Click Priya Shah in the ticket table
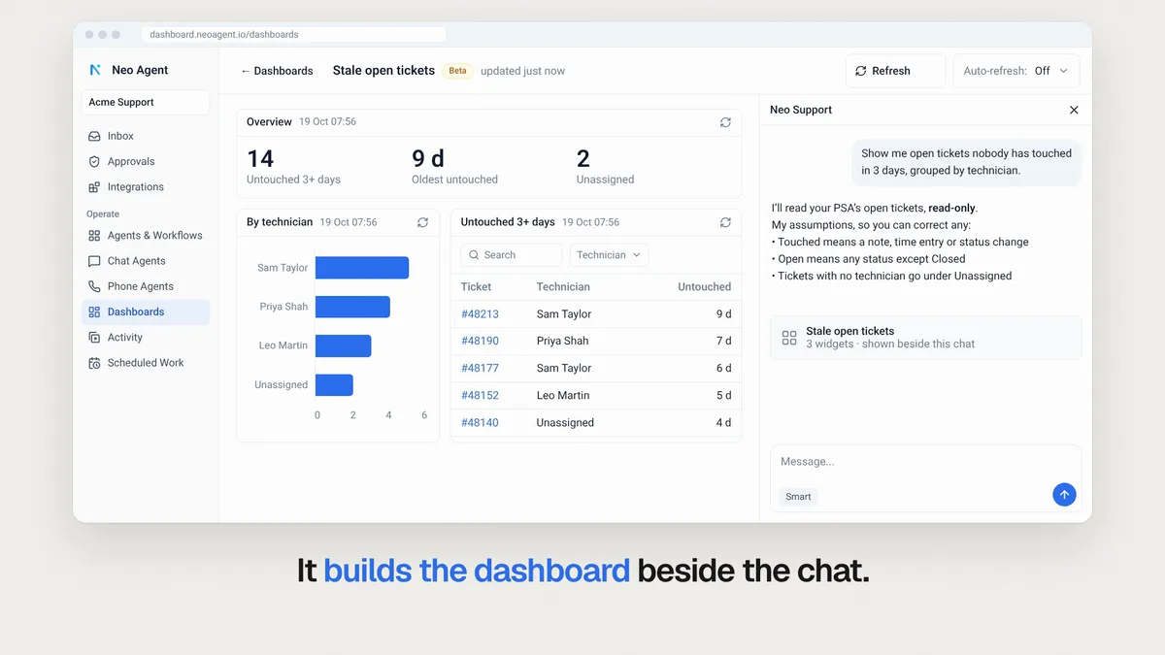Image resolution: width=1165 pixels, height=655 pixels. (x=562, y=341)
